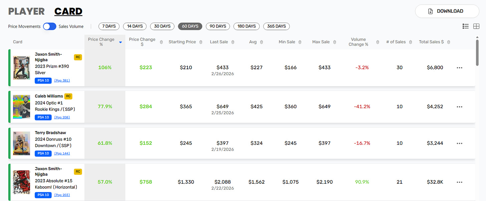Open actions menu for Terry Bradshaw Downtown card
486x201 pixels.
click(x=460, y=143)
